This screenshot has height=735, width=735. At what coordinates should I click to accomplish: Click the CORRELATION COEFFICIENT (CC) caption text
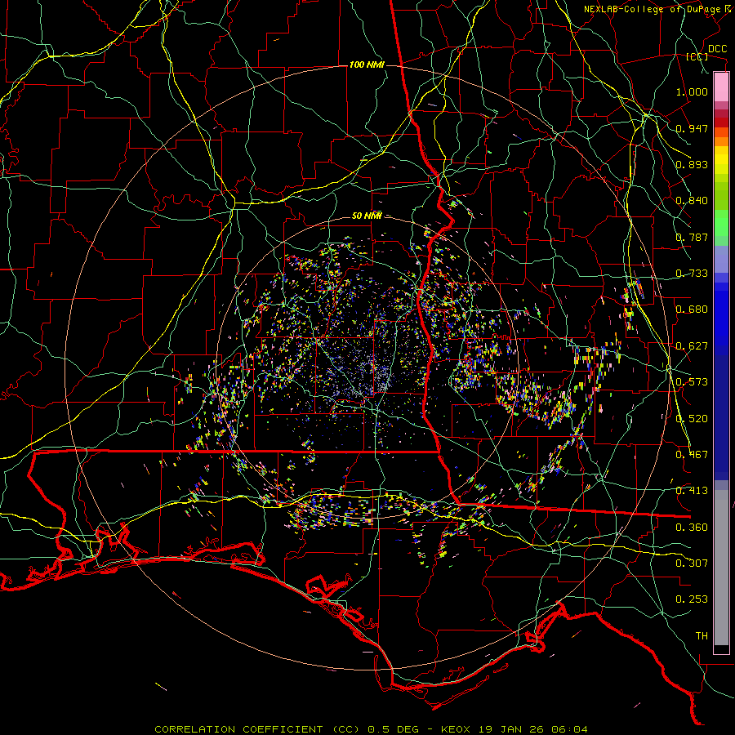click(257, 729)
